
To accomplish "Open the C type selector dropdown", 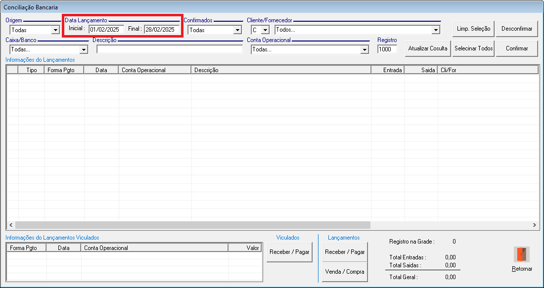I will tap(265, 30).
